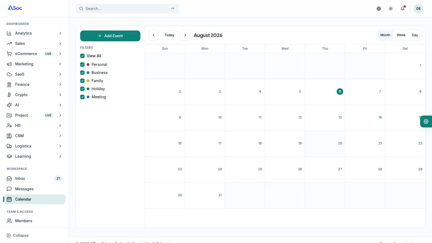This screenshot has height=243, width=432.
Task: Click the blue Meeting color dot
Action: tap(88, 97)
